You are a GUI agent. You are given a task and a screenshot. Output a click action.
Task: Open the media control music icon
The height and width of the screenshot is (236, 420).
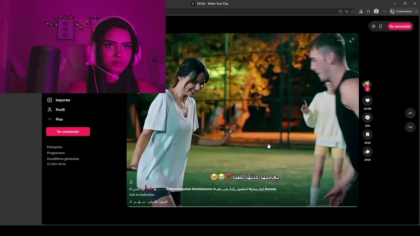[361, 11]
